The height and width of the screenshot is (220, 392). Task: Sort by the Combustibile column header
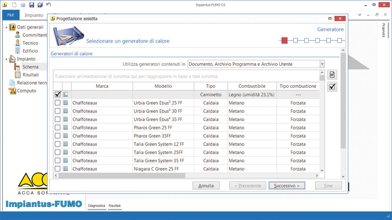(252, 86)
